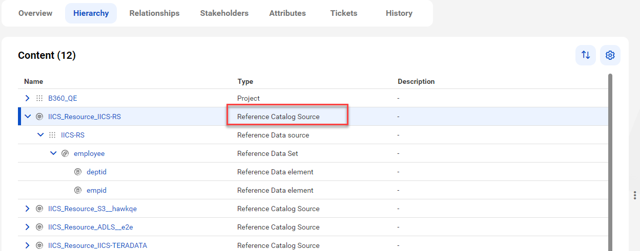
Task: Open the content settings gear icon
Action: [610, 55]
